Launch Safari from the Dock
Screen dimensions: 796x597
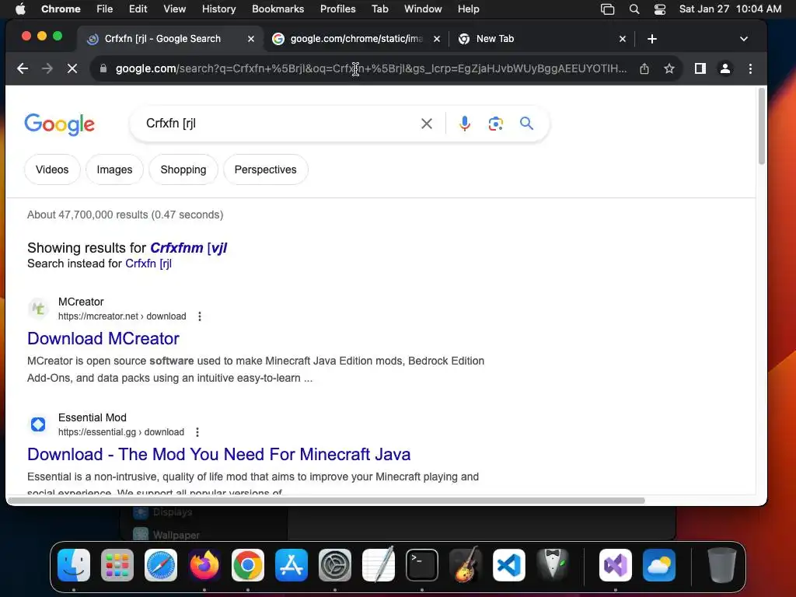pos(161,565)
